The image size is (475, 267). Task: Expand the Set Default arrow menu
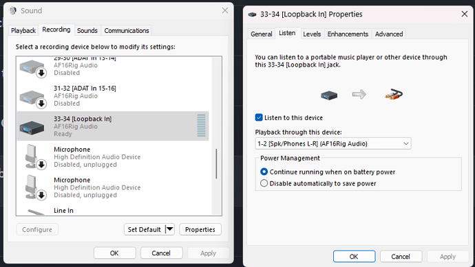[170, 229]
